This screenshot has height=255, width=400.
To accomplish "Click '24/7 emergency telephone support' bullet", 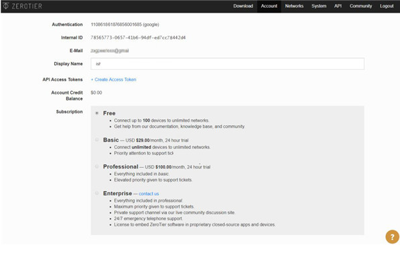I will click(x=148, y=218).
